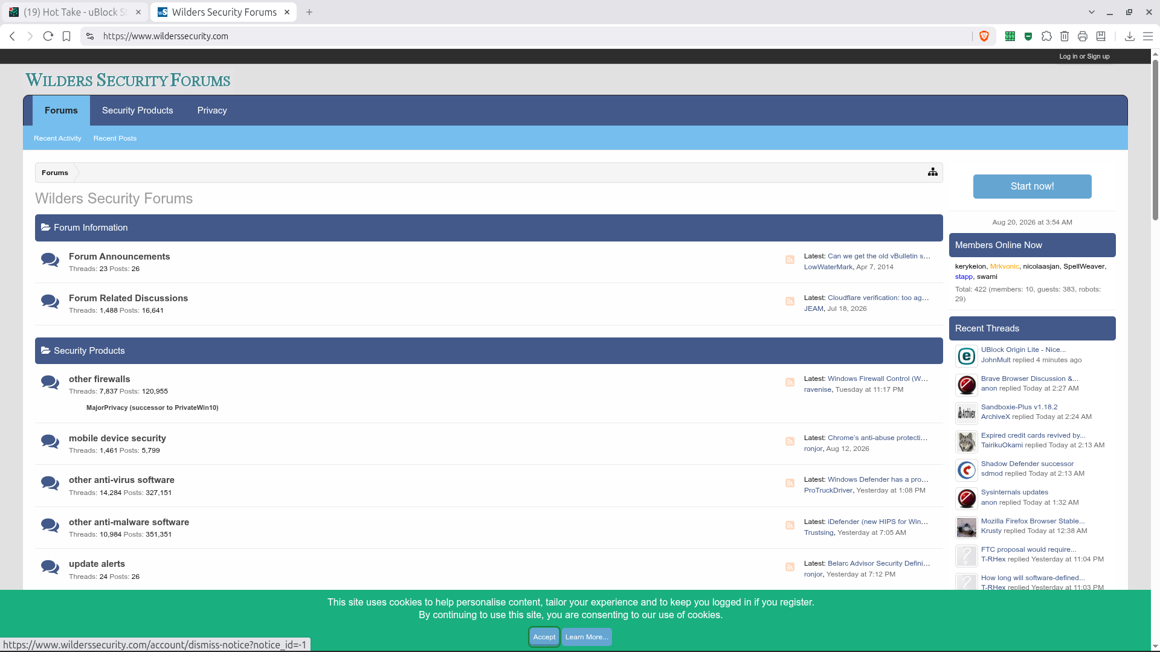Viewport: 1160px width, 652px height.
Task: Open the Privacy navigation tab
Action: tap(212, 110)
